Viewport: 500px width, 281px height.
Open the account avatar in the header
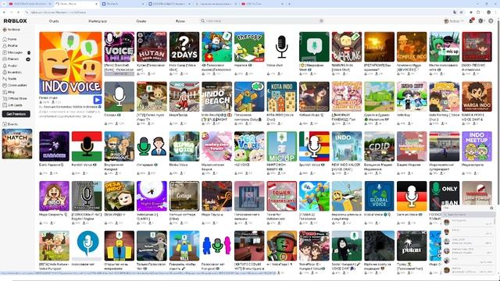[x=446, y=21]
